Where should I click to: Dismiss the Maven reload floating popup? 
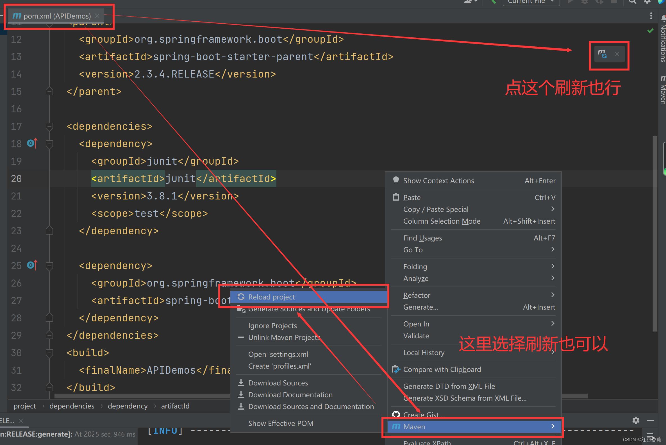(x=617, y=54)
